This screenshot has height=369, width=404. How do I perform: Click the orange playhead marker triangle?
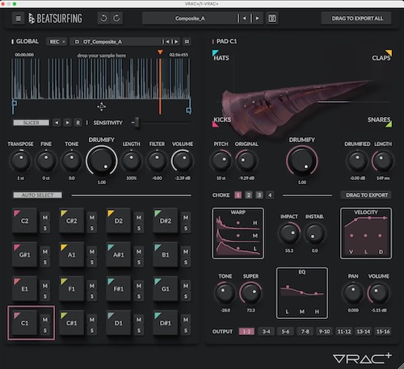(160, 52)
